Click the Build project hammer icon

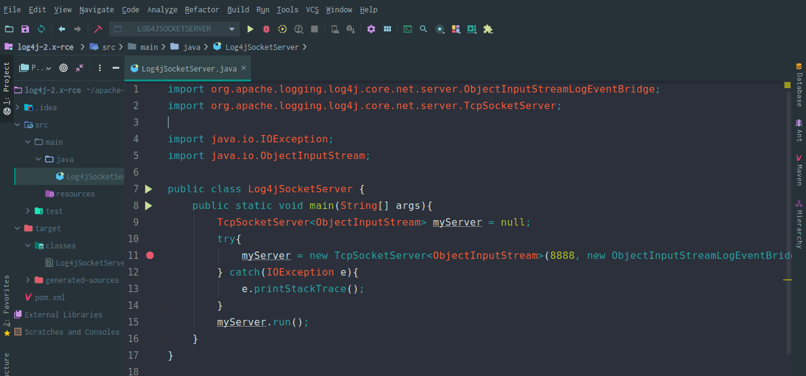[x=97, y=29]
